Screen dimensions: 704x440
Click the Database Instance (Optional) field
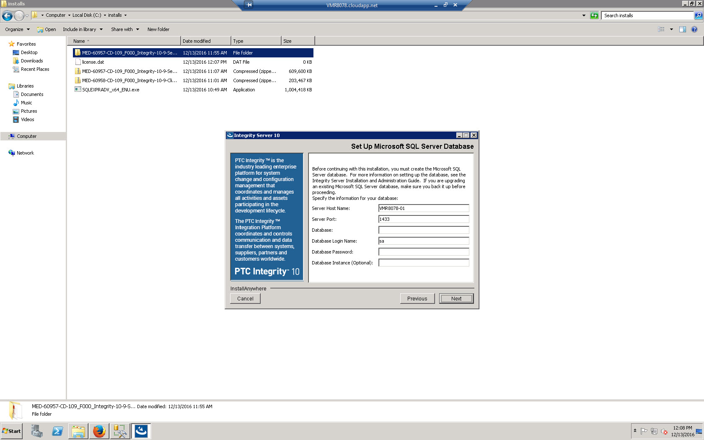[x=424, y=263]
